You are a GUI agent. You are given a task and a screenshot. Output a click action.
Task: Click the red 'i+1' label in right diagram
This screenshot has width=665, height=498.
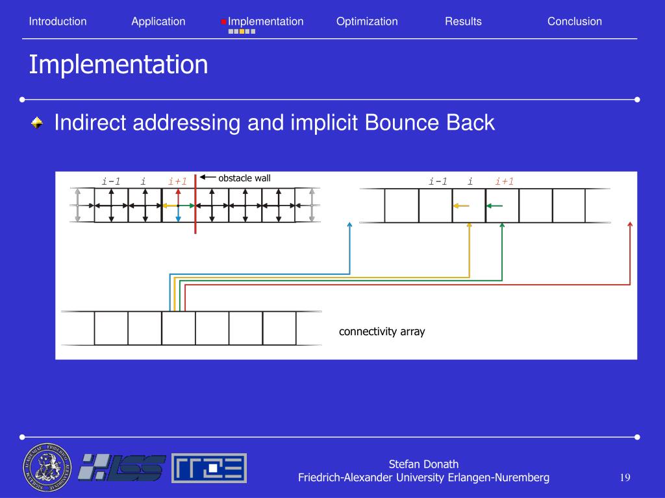click(x=504, y=182)
